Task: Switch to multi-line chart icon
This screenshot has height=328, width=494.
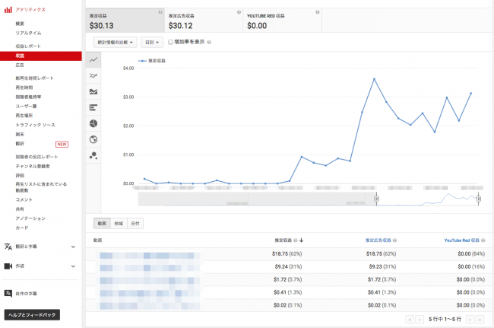Action: (x=93, y=75)
